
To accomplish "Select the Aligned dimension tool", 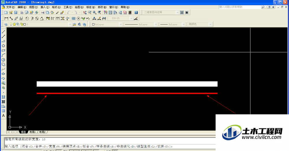I will 11,18.
